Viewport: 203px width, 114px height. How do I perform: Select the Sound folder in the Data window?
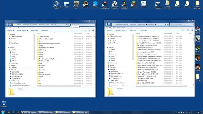(41, 77)
